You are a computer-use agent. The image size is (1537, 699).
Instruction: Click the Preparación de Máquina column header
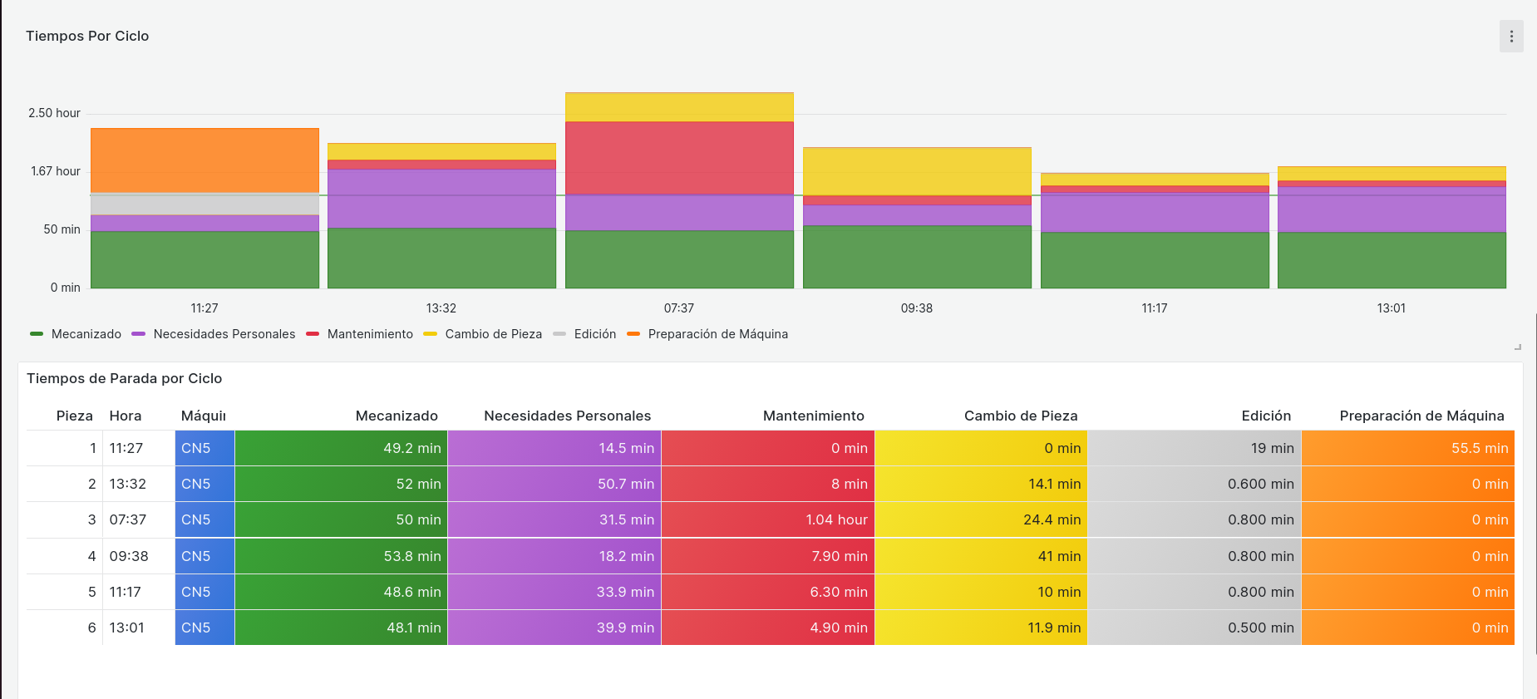1421,416
